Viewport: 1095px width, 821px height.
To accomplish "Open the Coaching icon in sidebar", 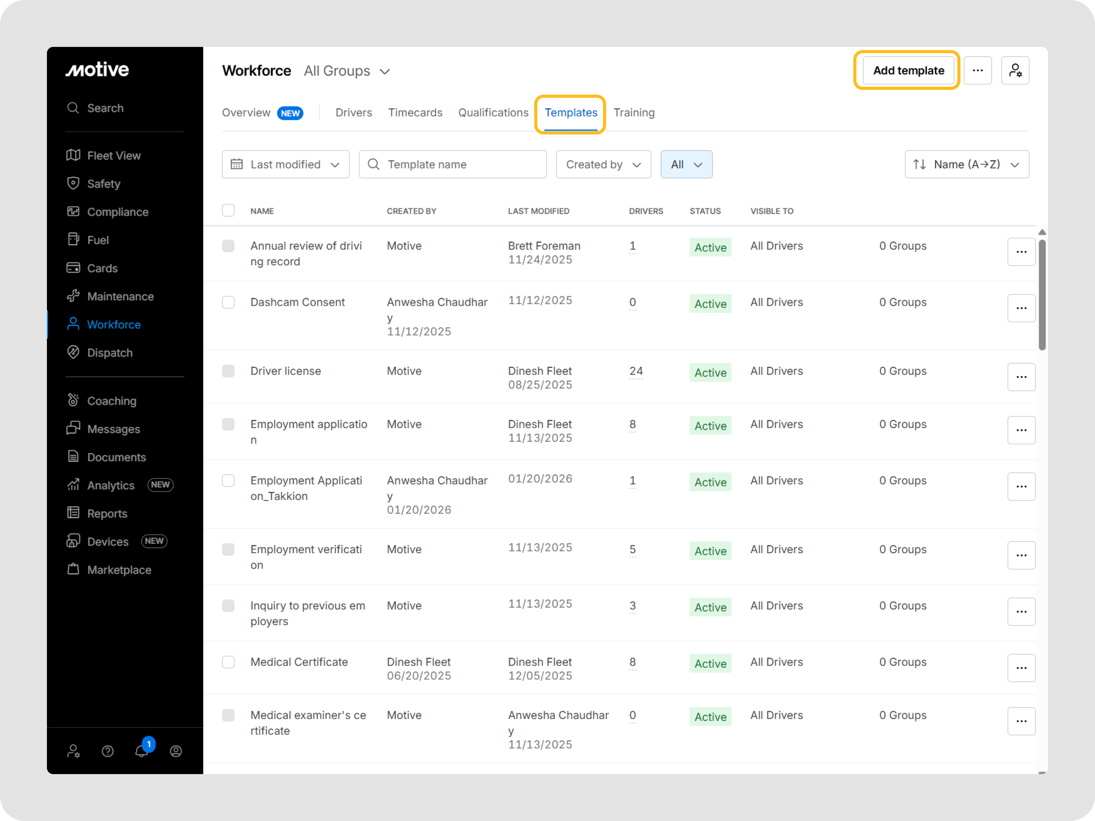I will [x=73, y=400].
